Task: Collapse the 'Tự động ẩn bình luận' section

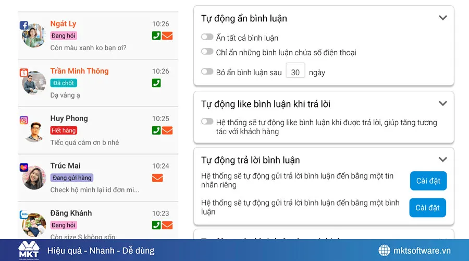Action: (442, 18)
